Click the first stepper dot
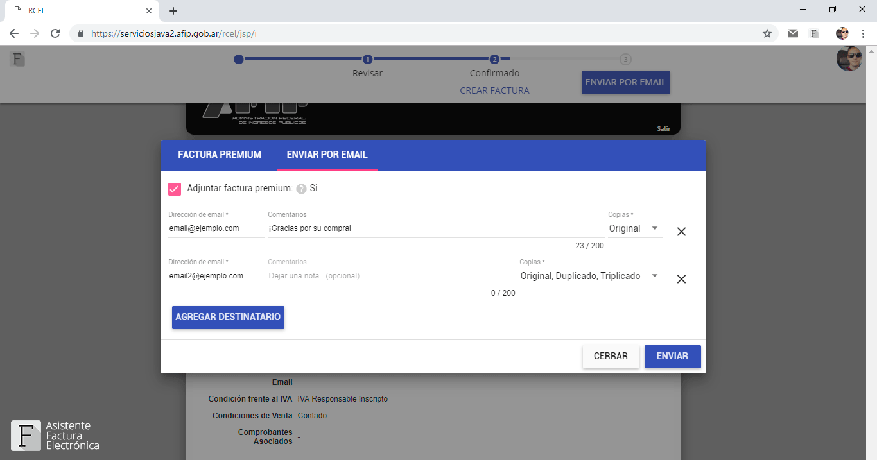877x460 pixels. 239,59
